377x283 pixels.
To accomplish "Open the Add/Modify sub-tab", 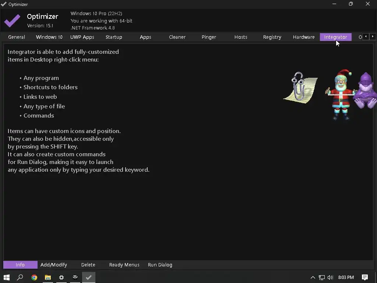I will pos(54,265).
